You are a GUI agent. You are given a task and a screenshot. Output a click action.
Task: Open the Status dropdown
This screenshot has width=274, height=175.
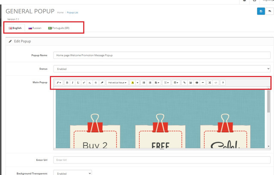[x=162, y=69]
